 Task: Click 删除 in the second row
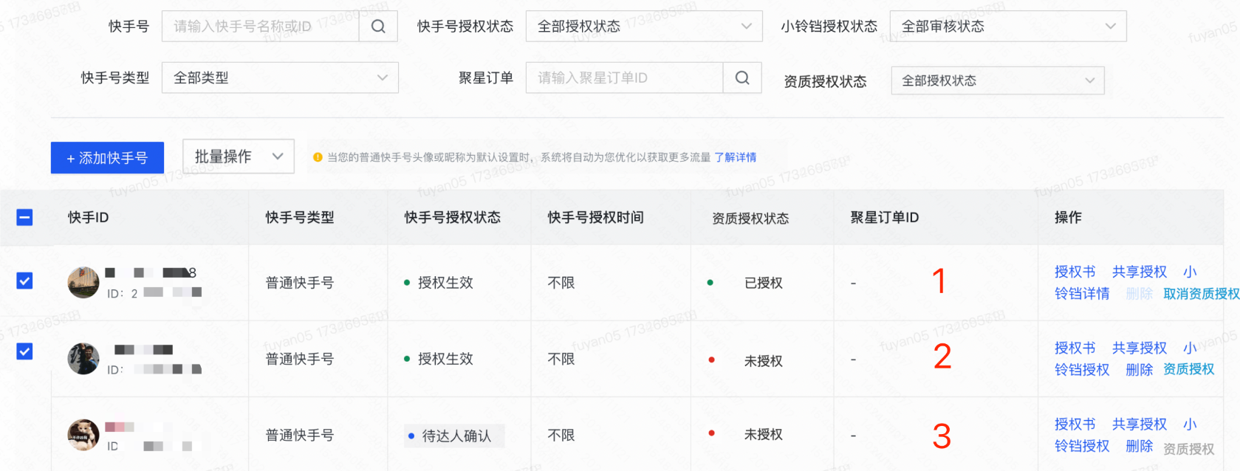pyautogui.click(x=1140, y=370)
